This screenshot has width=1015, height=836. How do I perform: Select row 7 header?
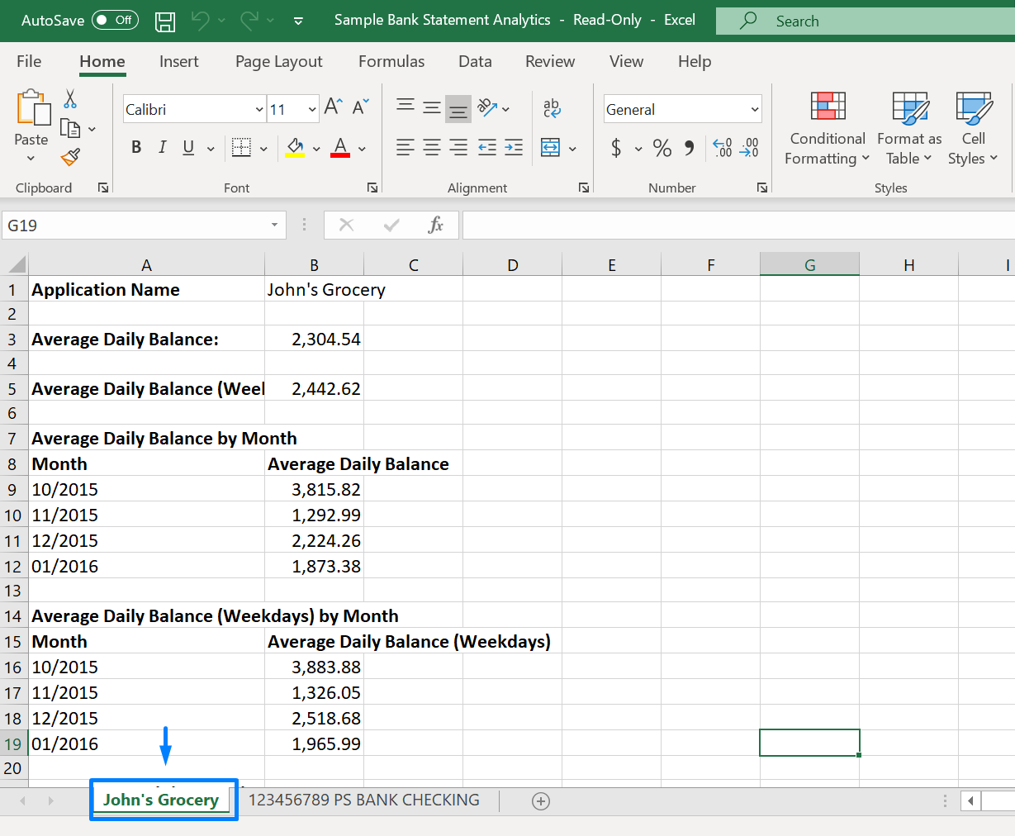[x=12, y=438]
